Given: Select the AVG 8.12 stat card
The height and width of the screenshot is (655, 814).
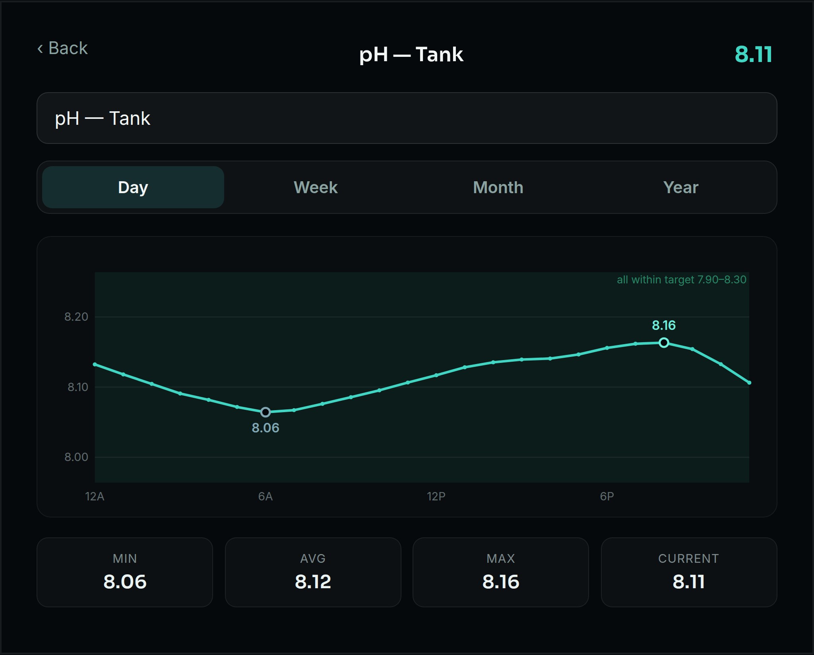Looking at the screenshot, I should point(313,572).
